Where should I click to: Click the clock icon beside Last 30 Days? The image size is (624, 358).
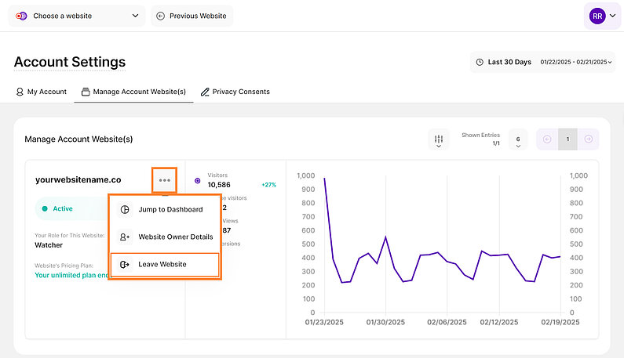point(479,62)
